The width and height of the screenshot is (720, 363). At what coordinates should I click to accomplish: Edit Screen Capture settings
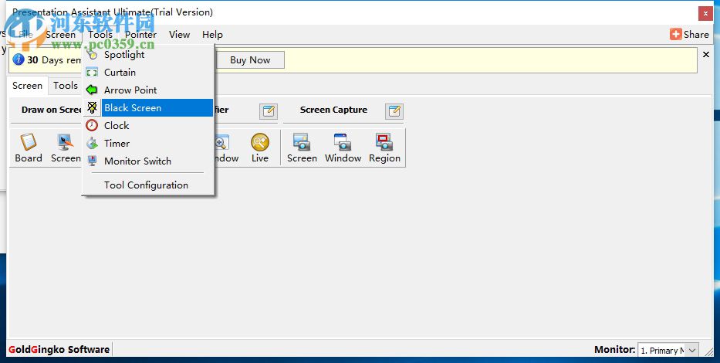(394, 111)
